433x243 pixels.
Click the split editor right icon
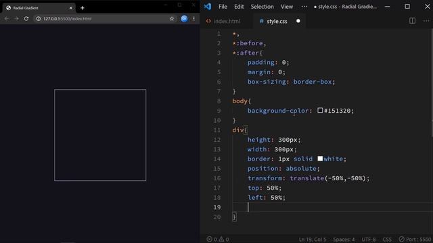coord(412,21)
